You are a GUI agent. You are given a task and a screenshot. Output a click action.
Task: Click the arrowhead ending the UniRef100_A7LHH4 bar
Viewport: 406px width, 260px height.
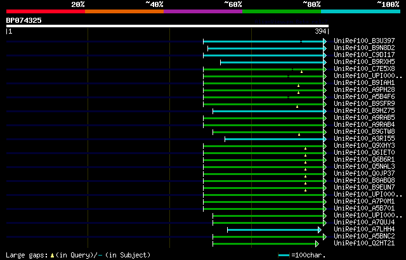coord(320,230)
